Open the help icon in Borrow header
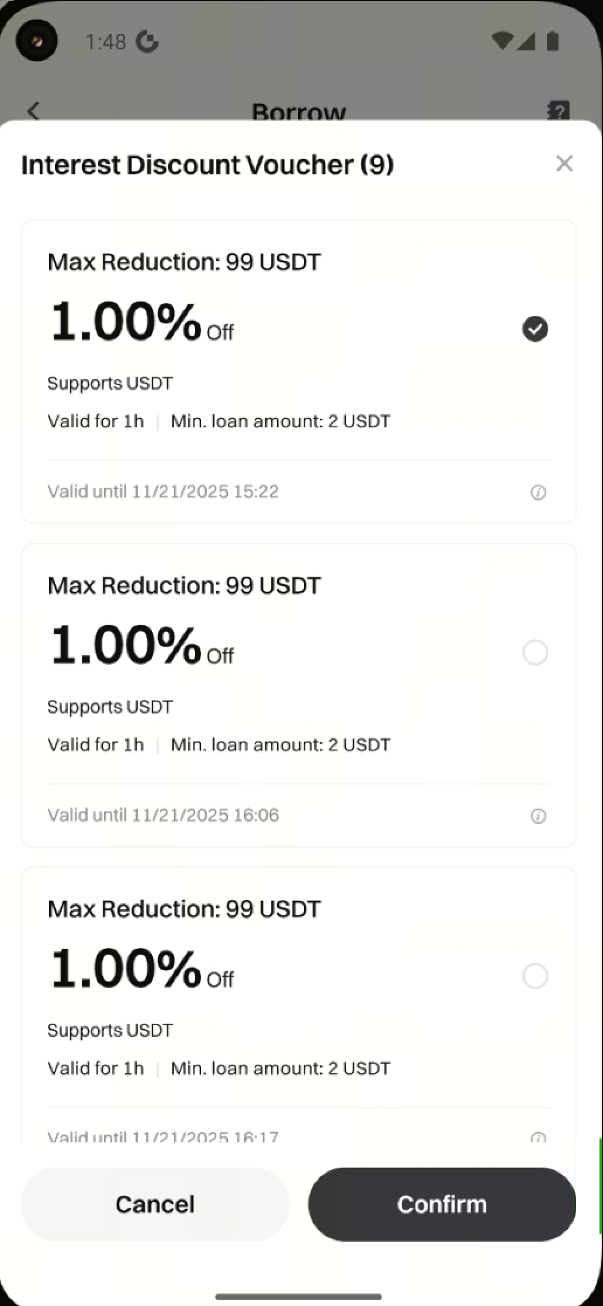603x1306 pixels. tap(558, 110)
